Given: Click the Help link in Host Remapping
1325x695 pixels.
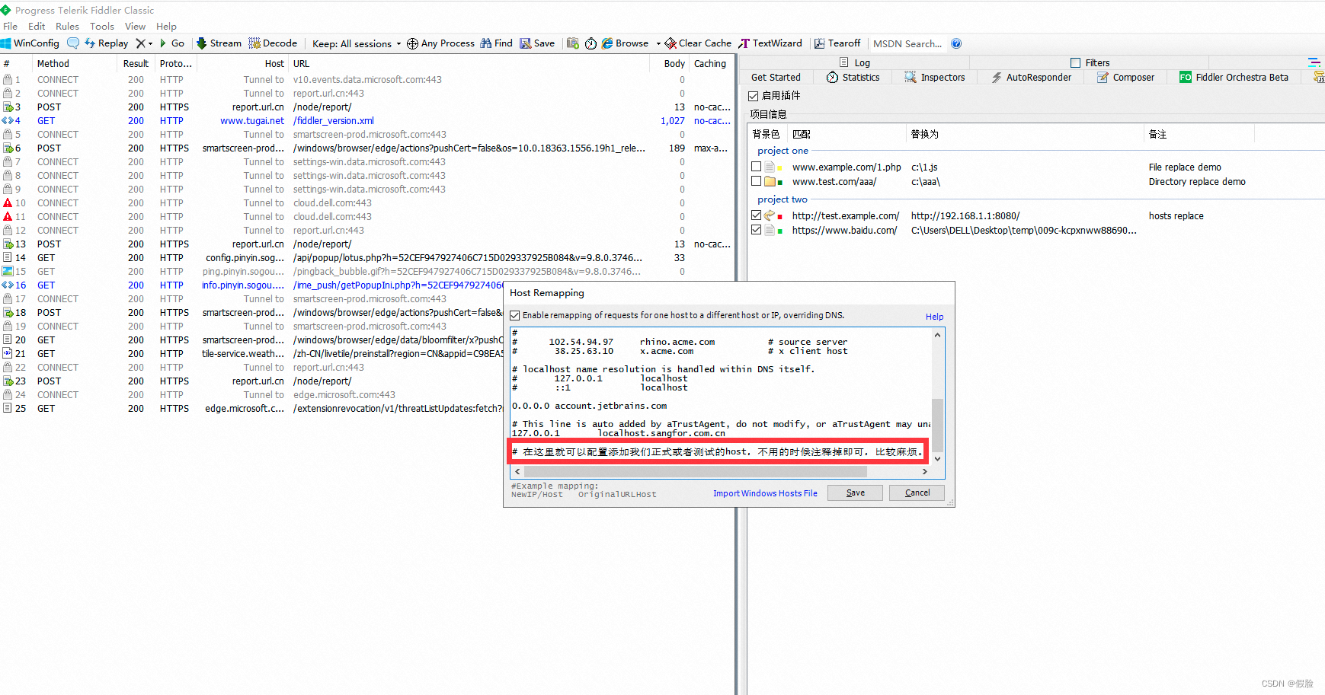Looking at the screenshot, I should (x=934, y=317).
